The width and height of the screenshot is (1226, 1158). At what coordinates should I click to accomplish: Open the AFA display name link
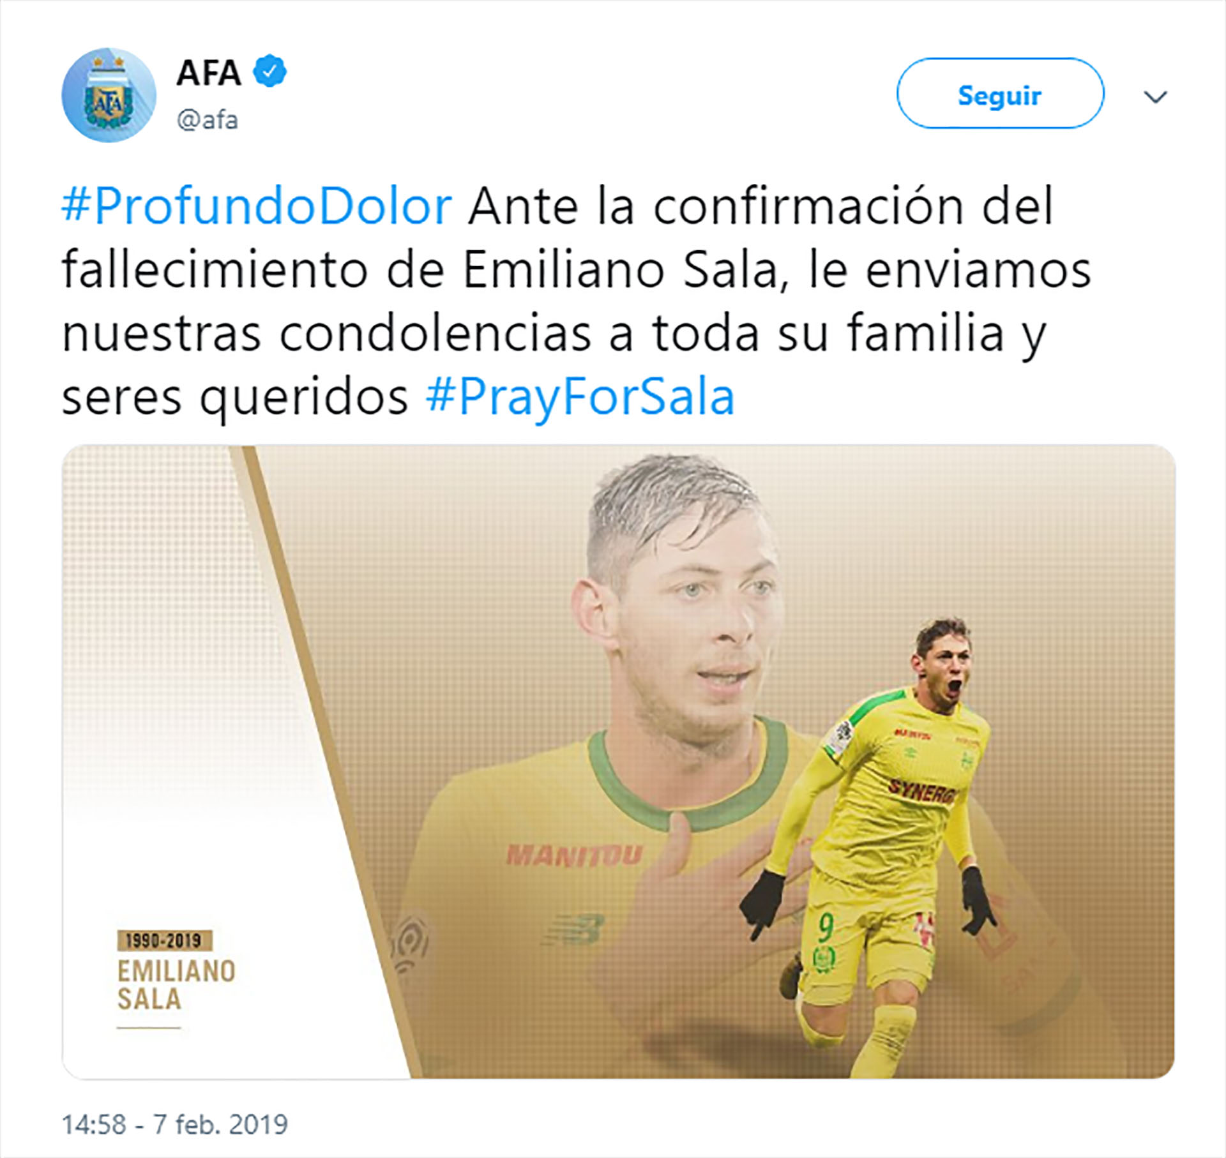coord(208,72)
